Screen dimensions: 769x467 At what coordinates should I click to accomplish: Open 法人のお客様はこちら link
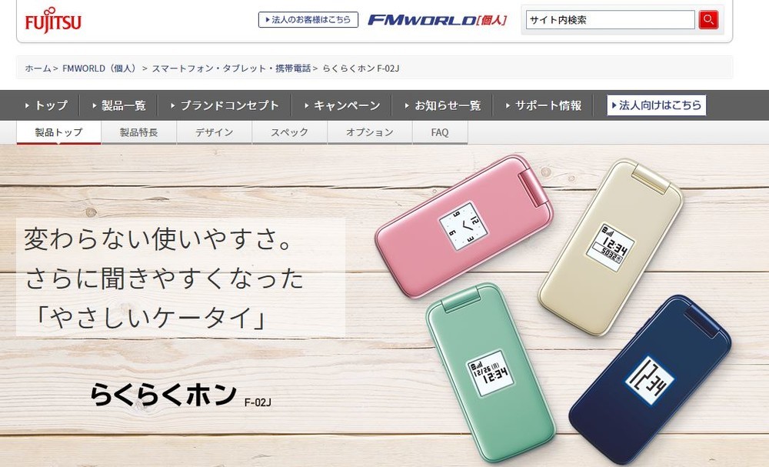[308, 20]
